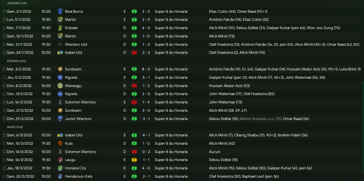Click the green win icon for Western Utd match
364x181 pixels.
coord(134,44)
